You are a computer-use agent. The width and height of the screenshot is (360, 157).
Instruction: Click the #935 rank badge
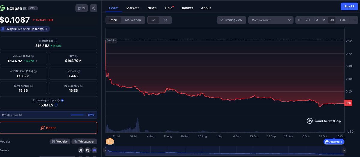click(x=33, y=8)
